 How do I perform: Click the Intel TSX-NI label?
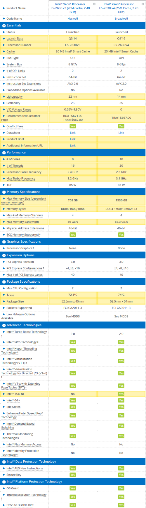15,394
